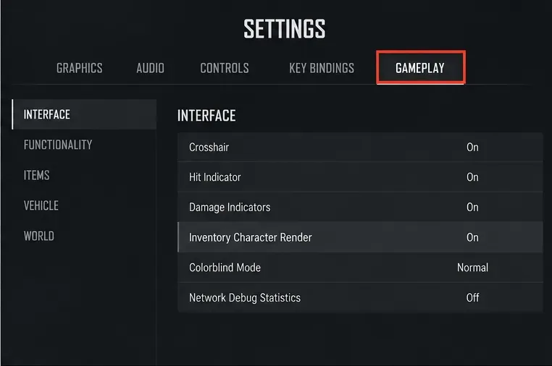This screenshot has width=552, height=366.
Task: Open the Controls tab
Action: (x=225, y=68)
